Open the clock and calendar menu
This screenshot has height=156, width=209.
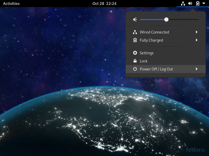point(104,3)
